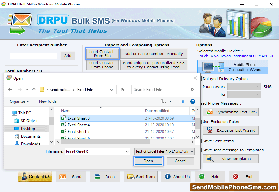Click the file list vertical scrollbar
This screenshot has width=279, height=192.
(197, 124)
